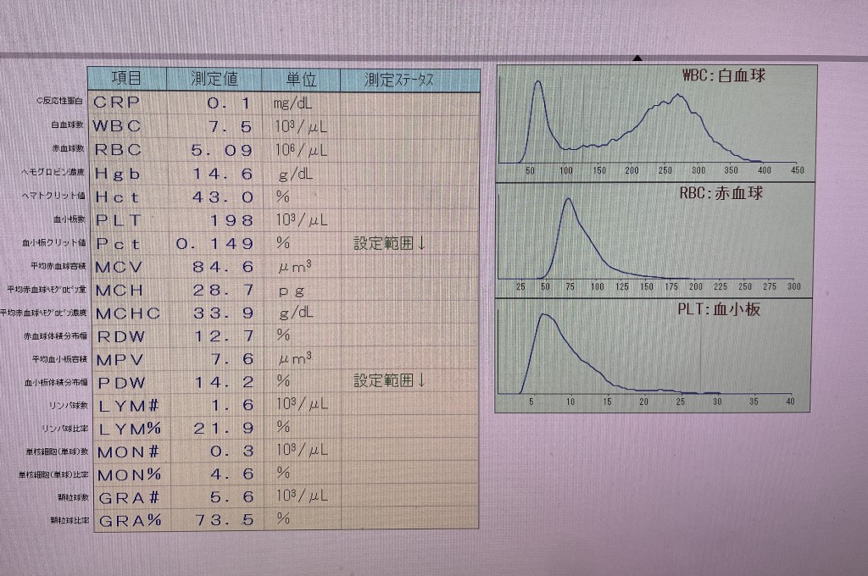Select the MCV item cell
The height and width of the screenshot is (576, 868).
pos(130,267)
